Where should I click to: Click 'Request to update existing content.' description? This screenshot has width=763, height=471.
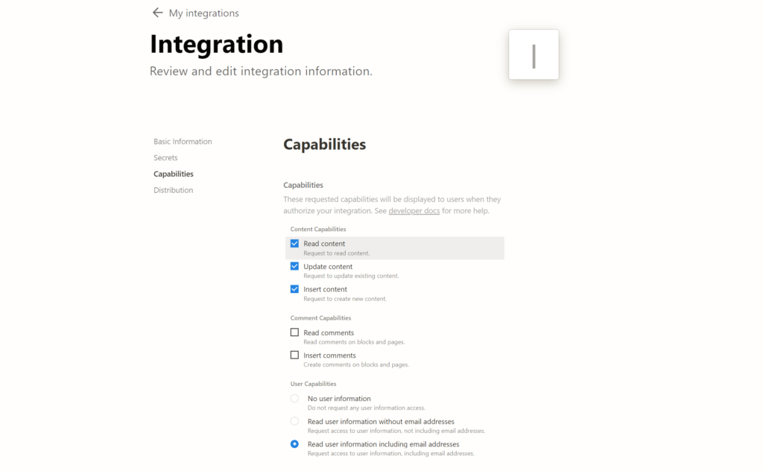pos(352,276)
